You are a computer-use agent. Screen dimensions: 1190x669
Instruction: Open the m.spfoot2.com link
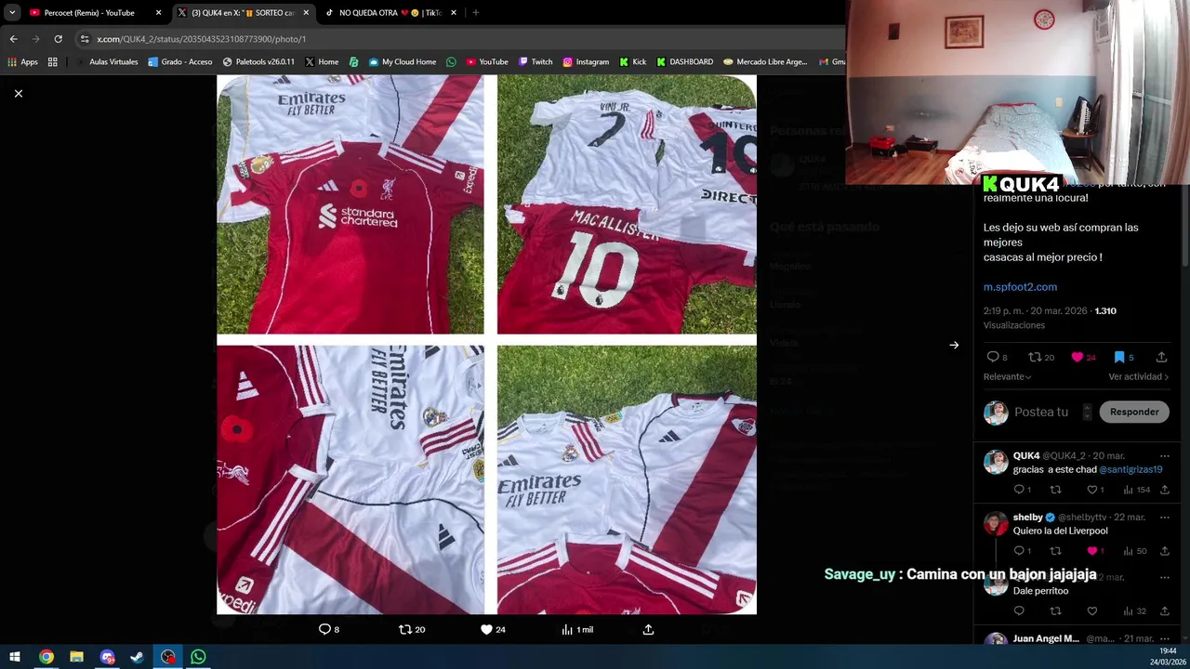(1020, 287)
